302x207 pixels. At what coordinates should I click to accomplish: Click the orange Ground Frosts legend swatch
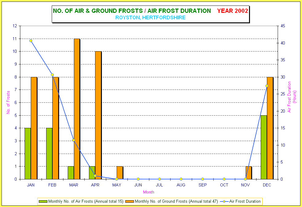(129, 201)
